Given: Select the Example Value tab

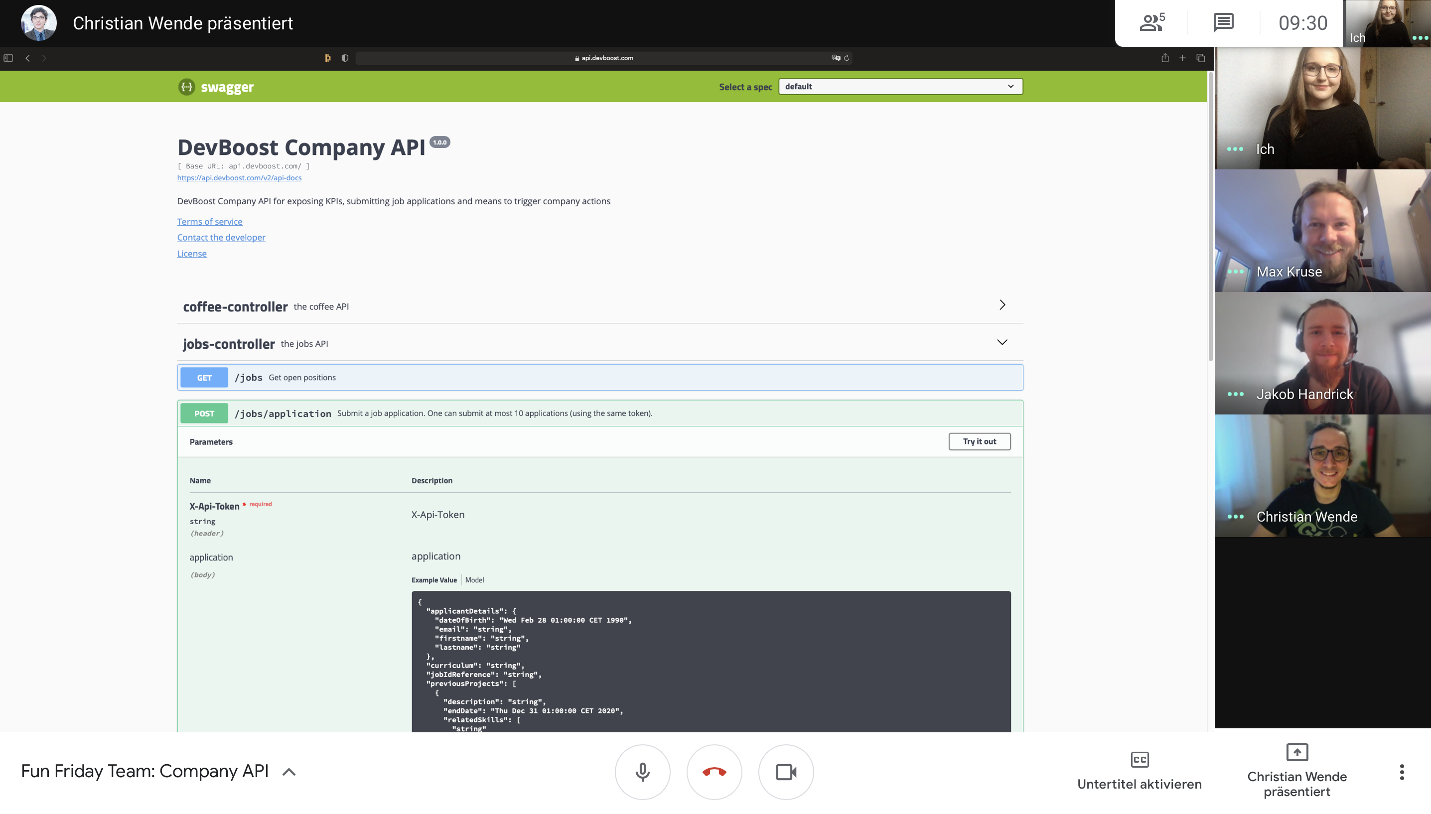Looking at the screenshot, I should click(434, 580).
